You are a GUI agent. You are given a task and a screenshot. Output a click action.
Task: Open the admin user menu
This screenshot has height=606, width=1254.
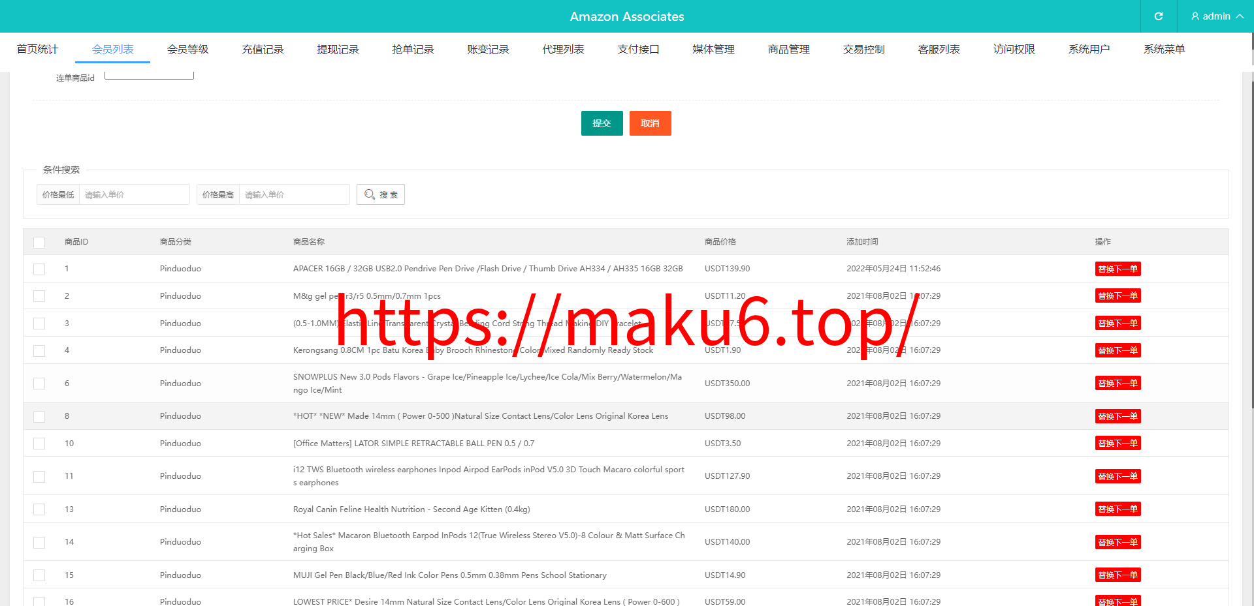[1217, 16]
